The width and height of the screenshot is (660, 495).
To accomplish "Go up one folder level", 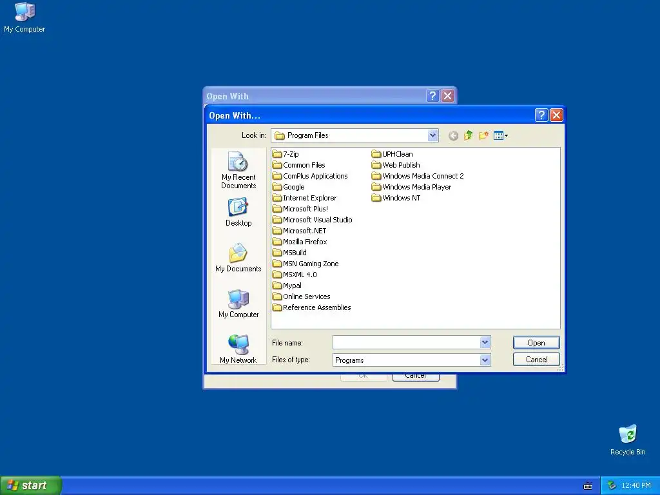I will click(469, 135).
